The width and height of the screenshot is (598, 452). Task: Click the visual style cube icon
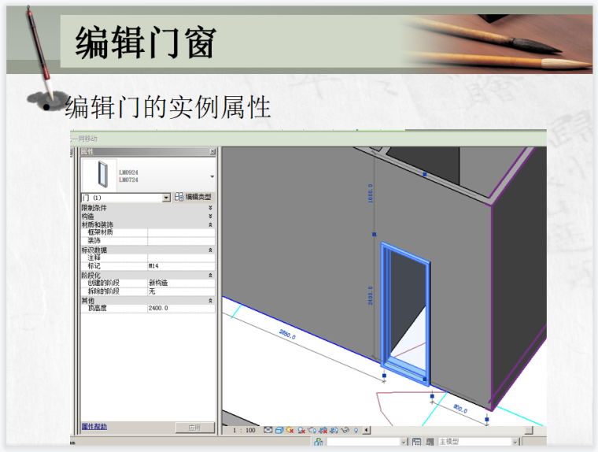coord(279,431)
